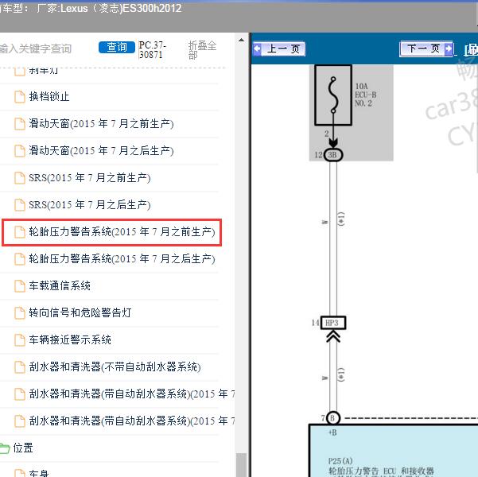Image resolution: width=478 pixels, height=477 pixels.
Task: Click file icon beside 滑动天窗 之后生产
Action: [x=20, y=151]
